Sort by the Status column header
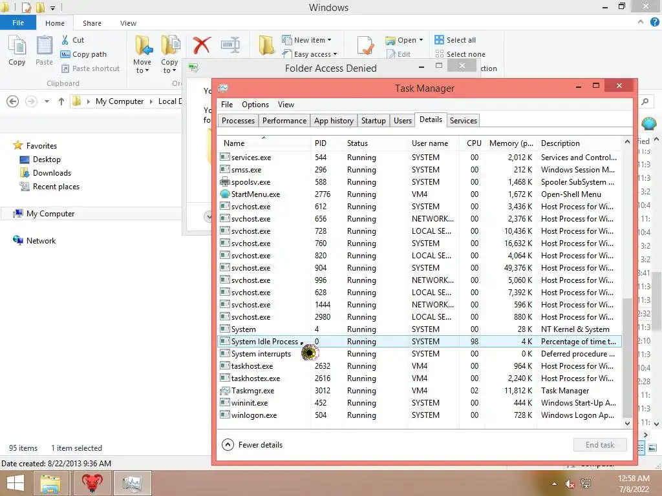The height and width of the screenshot is (496, 662). 375,143
